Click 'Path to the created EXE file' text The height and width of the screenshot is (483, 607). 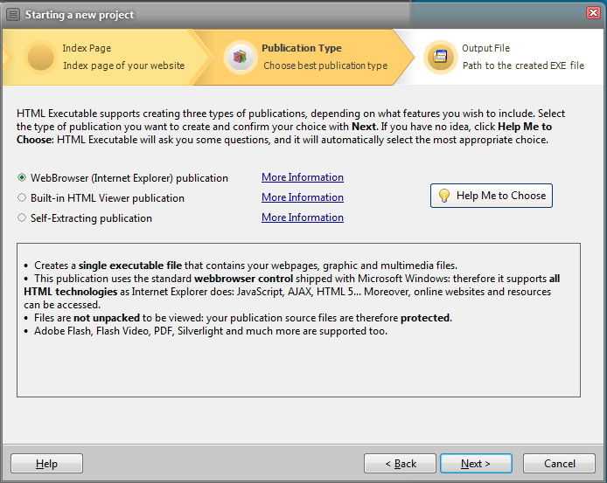coord(523,66)
